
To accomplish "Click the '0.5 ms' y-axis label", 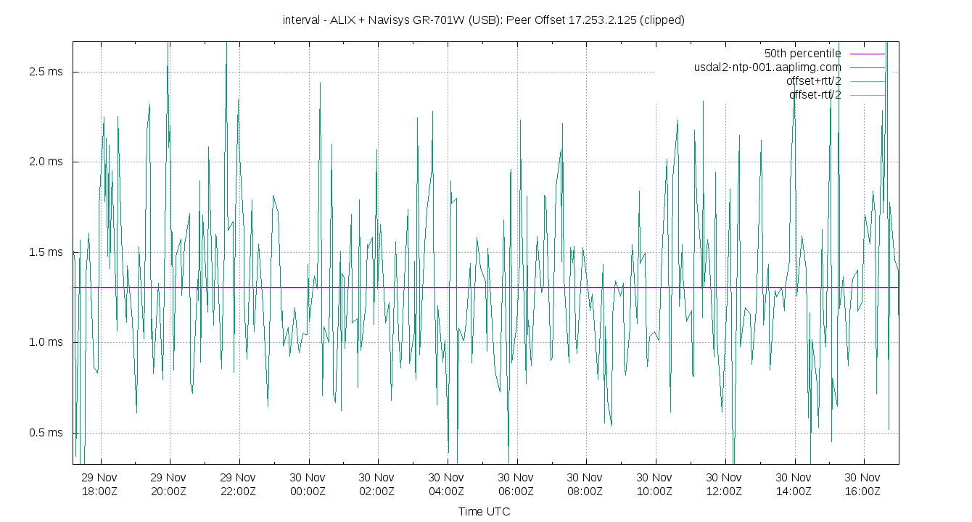I will coord(46,433).
